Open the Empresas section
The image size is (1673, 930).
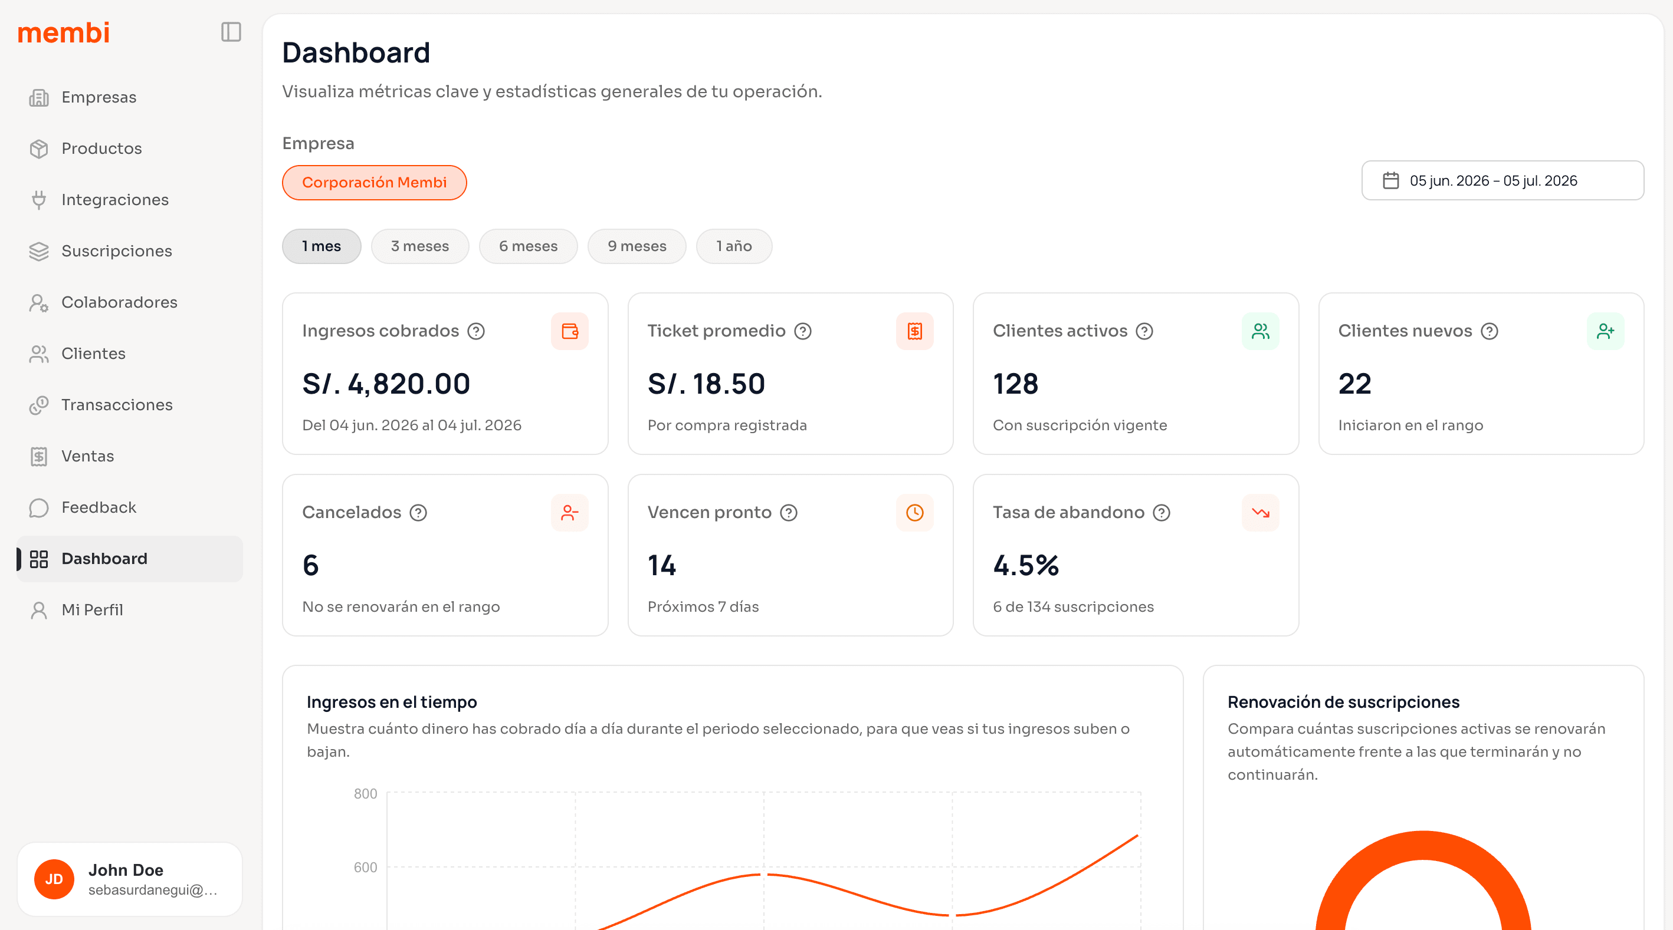pos(130,97)
